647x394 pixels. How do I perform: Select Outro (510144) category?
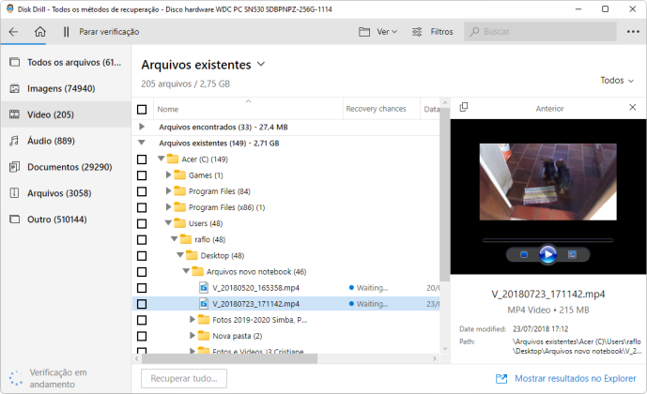(x=66, y=220)
